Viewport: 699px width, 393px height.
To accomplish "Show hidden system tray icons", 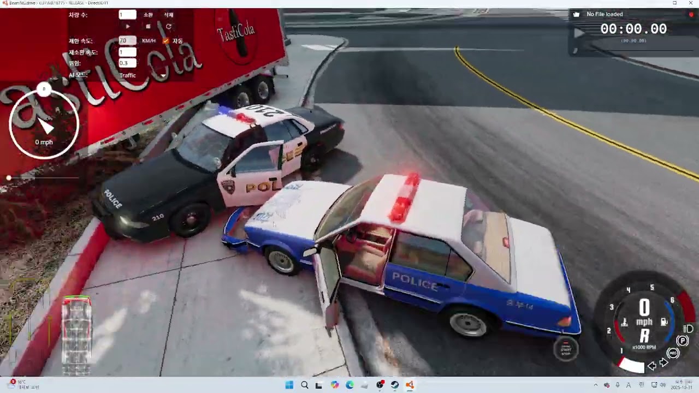I will click(x=596, y=385).
